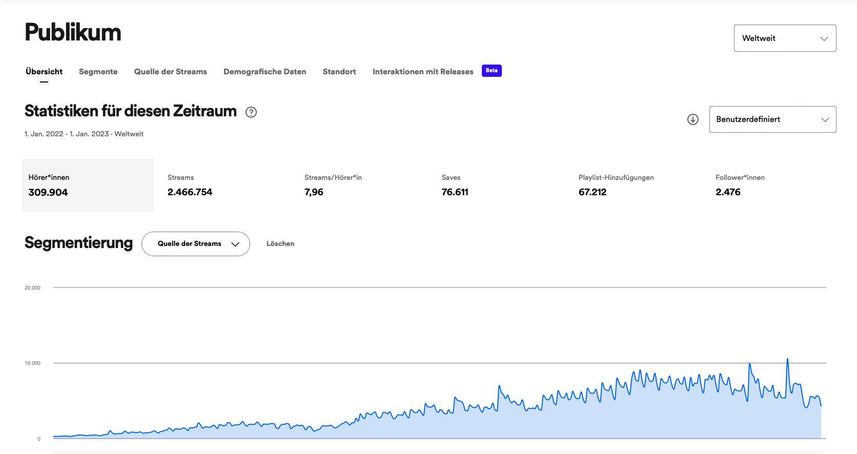Expand the Benutzerdefiniert time range dropdown
Screen dimensions: 857x454
click(x=772, y=119)
